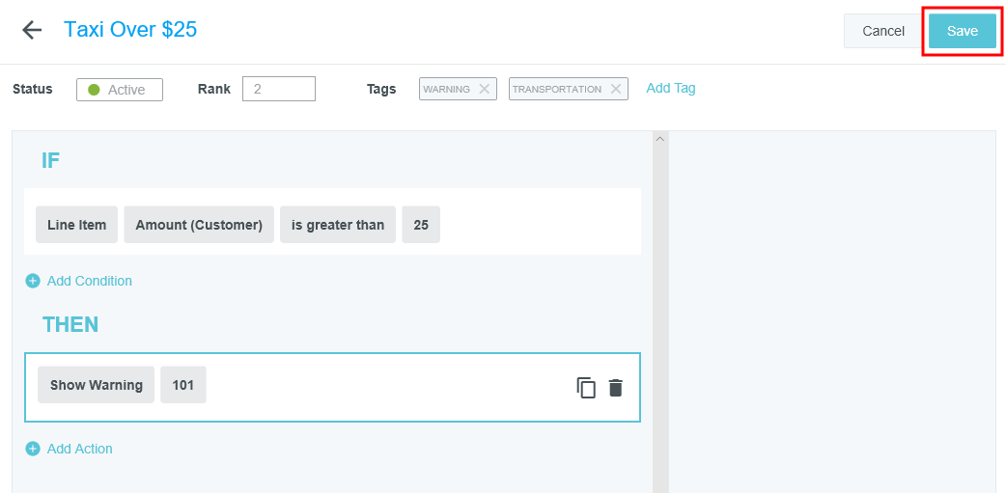The height and width of the screenshot is (493, 1006).
Task: Change the Amount (Customer) field selector
Action: point(199,225)
